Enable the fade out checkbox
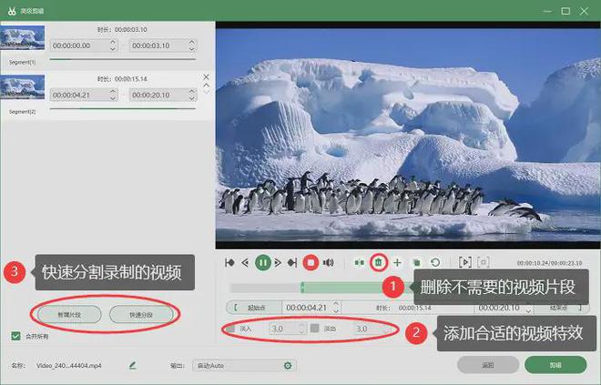This screenshot has height=385, width=601. click(315, 329)
